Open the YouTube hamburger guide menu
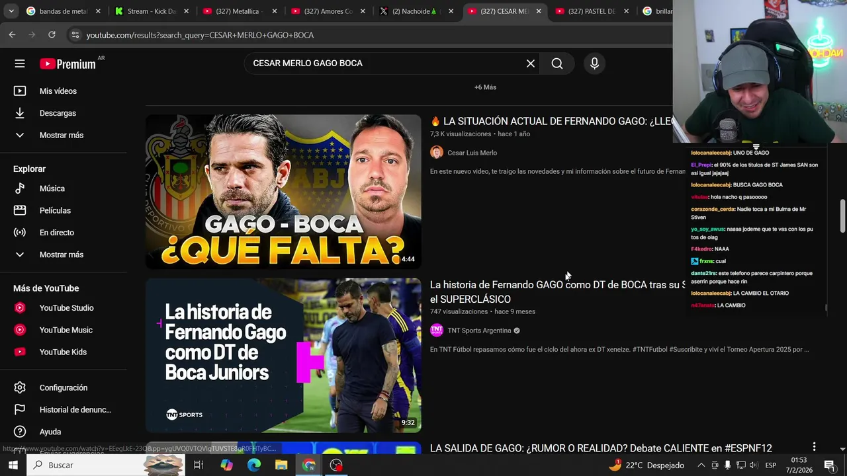The width and height of the screenshot is (847, 476). (20, 63)
